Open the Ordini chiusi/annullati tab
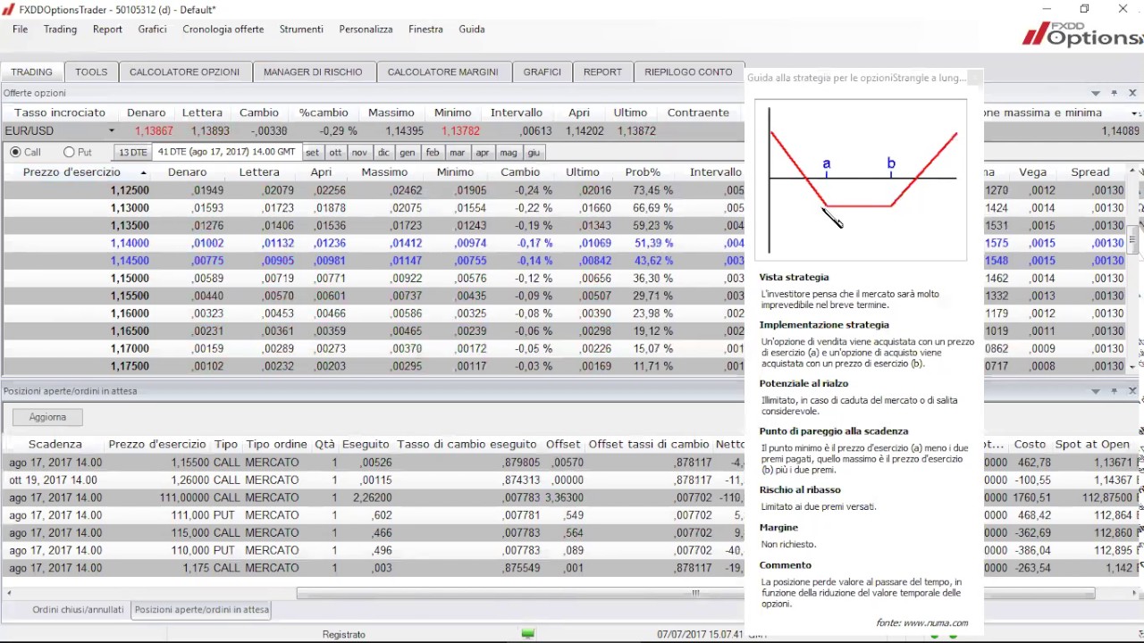1144x643 pixels. pos(78,610)
